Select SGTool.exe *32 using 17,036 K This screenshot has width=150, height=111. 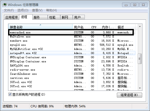72,86
